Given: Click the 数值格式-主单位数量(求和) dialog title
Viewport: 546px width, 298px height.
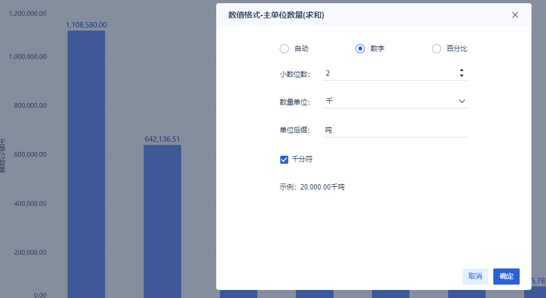Looking at the screenshot, I should [276, 15].
